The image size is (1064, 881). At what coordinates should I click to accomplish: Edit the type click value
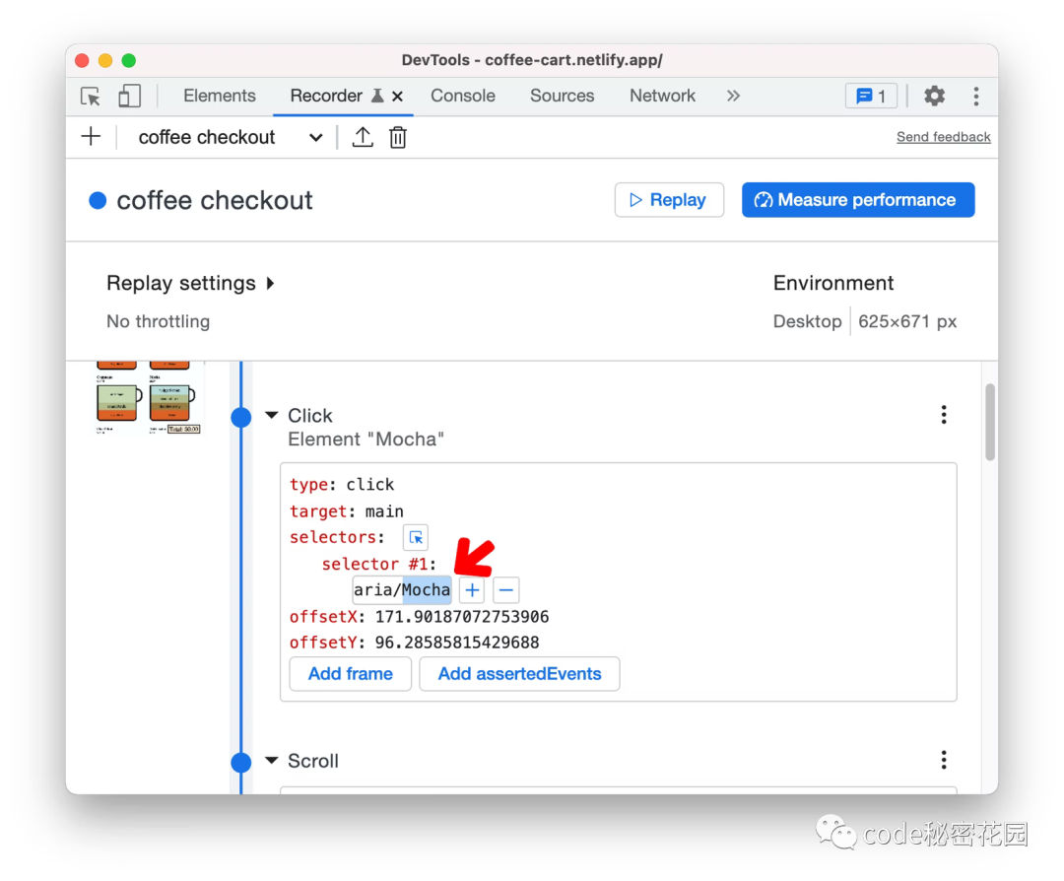click(369, 485)
